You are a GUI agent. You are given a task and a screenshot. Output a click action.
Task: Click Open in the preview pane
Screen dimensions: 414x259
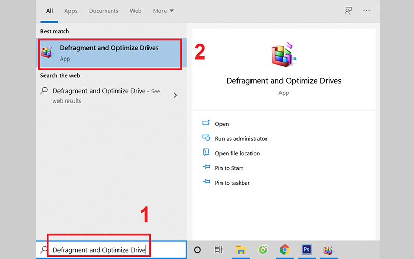tap(222, 124)
